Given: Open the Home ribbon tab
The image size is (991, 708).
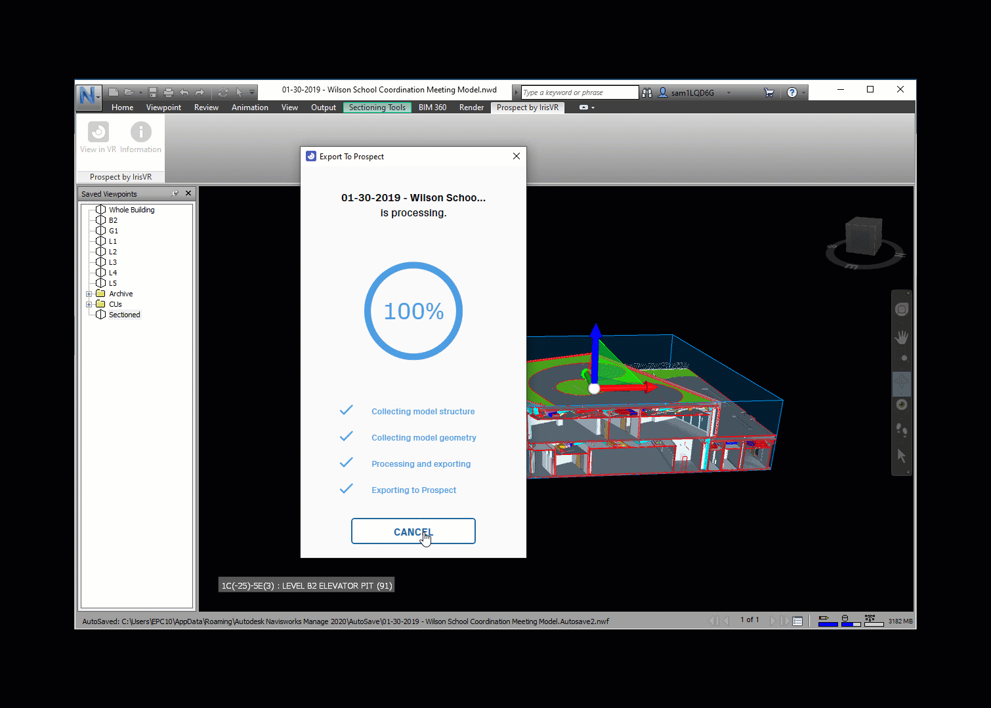Looking at the screenshot, I should coord(122,108).
